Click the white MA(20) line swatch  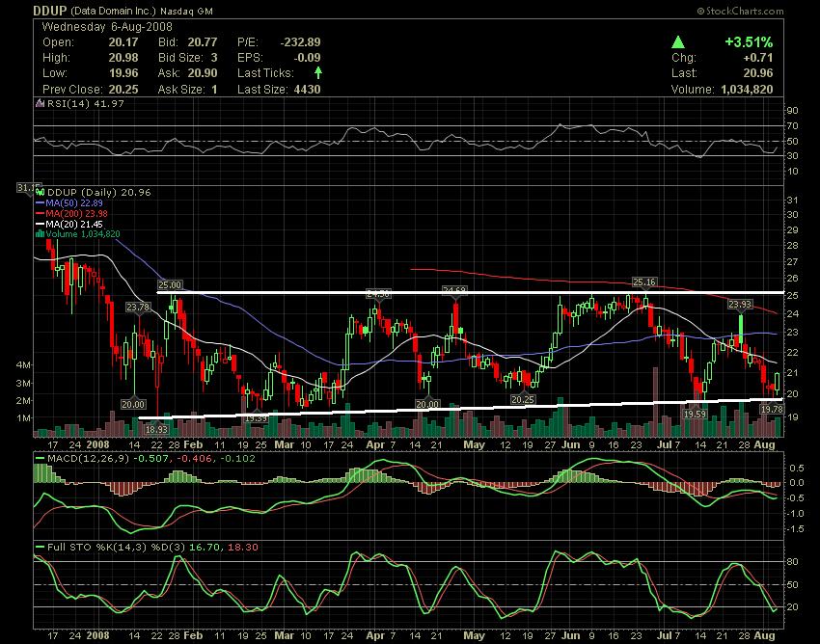pyautogui.click(x=40, y=225)
